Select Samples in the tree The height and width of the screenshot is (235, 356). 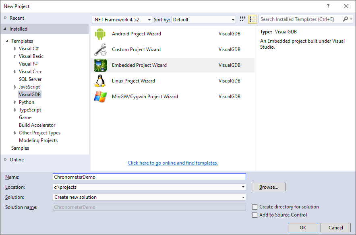[20, 148]
